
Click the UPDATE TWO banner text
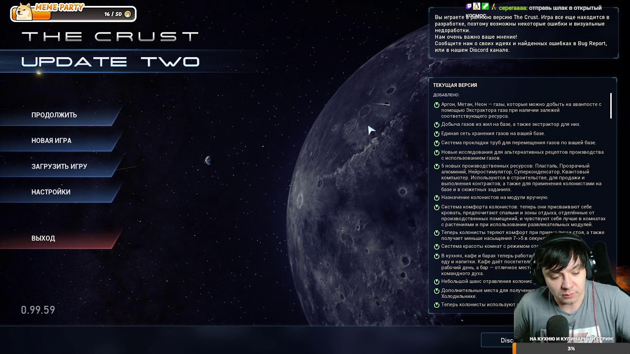[110, 62]
